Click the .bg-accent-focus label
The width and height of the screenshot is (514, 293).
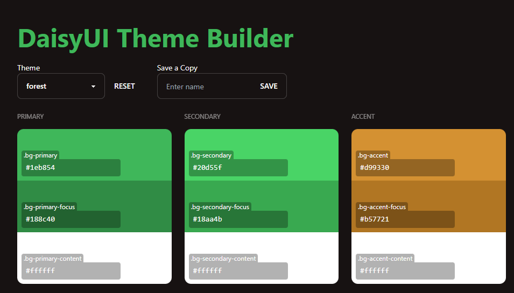(382, 207)
